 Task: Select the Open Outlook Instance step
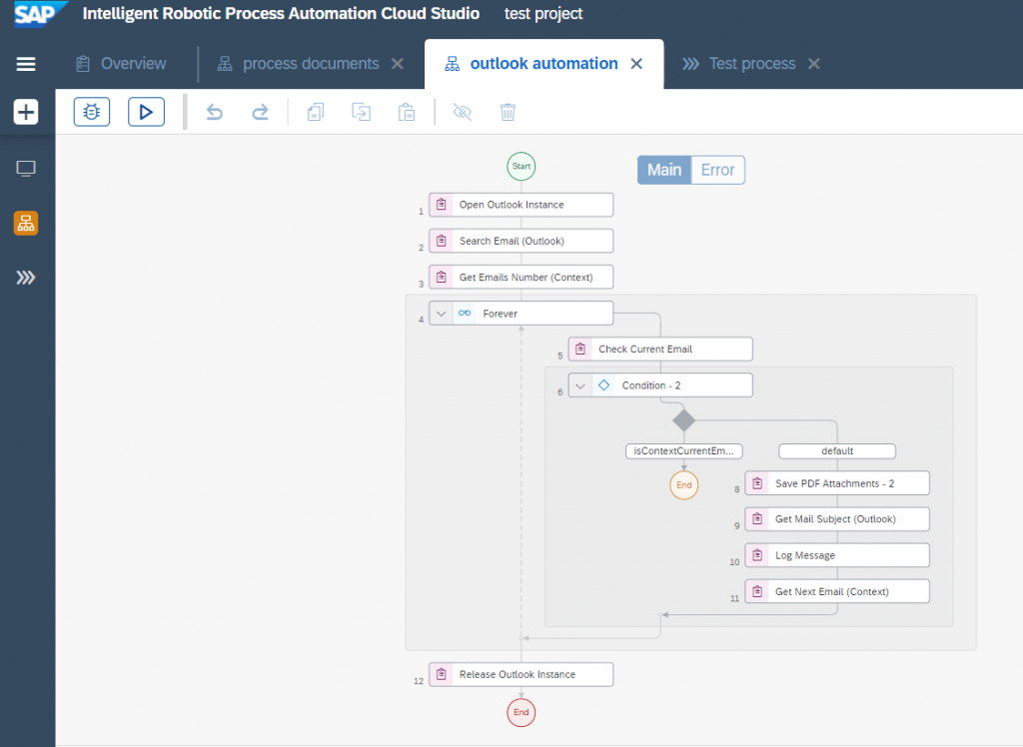(x=521, y=205)
